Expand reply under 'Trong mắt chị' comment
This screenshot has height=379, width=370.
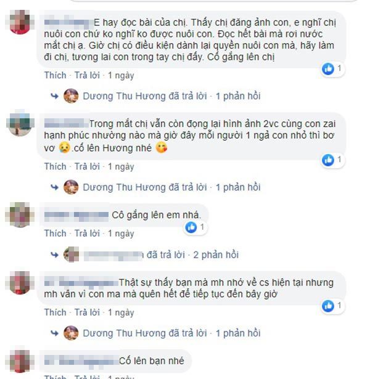pos(171,187)
